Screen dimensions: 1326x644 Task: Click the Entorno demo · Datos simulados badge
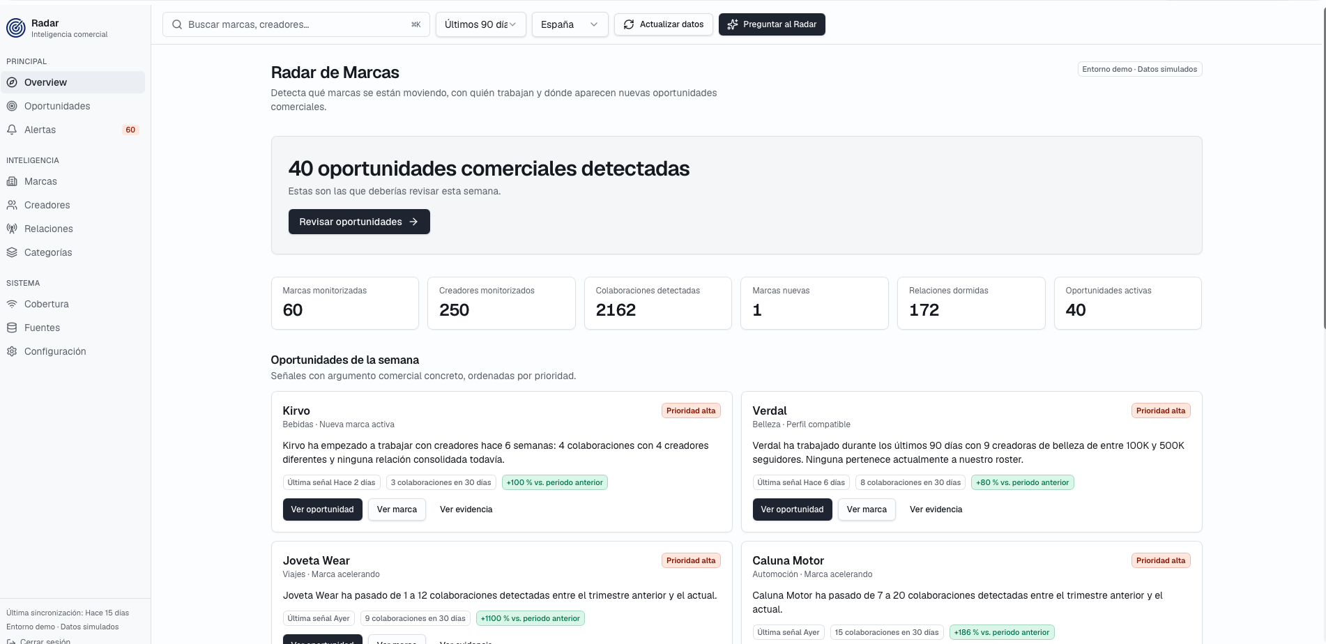click(x=1140, y=69)
